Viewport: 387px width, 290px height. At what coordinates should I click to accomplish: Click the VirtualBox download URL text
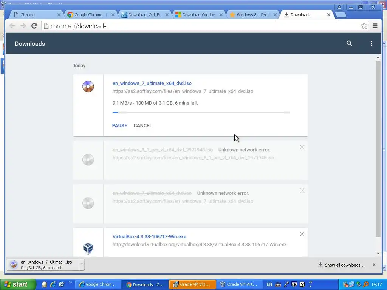199,245
